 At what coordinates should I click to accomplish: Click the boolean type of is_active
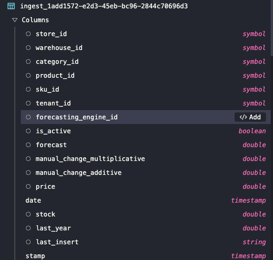252,131
